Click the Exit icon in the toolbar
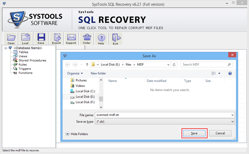 (x=116, y=38)
